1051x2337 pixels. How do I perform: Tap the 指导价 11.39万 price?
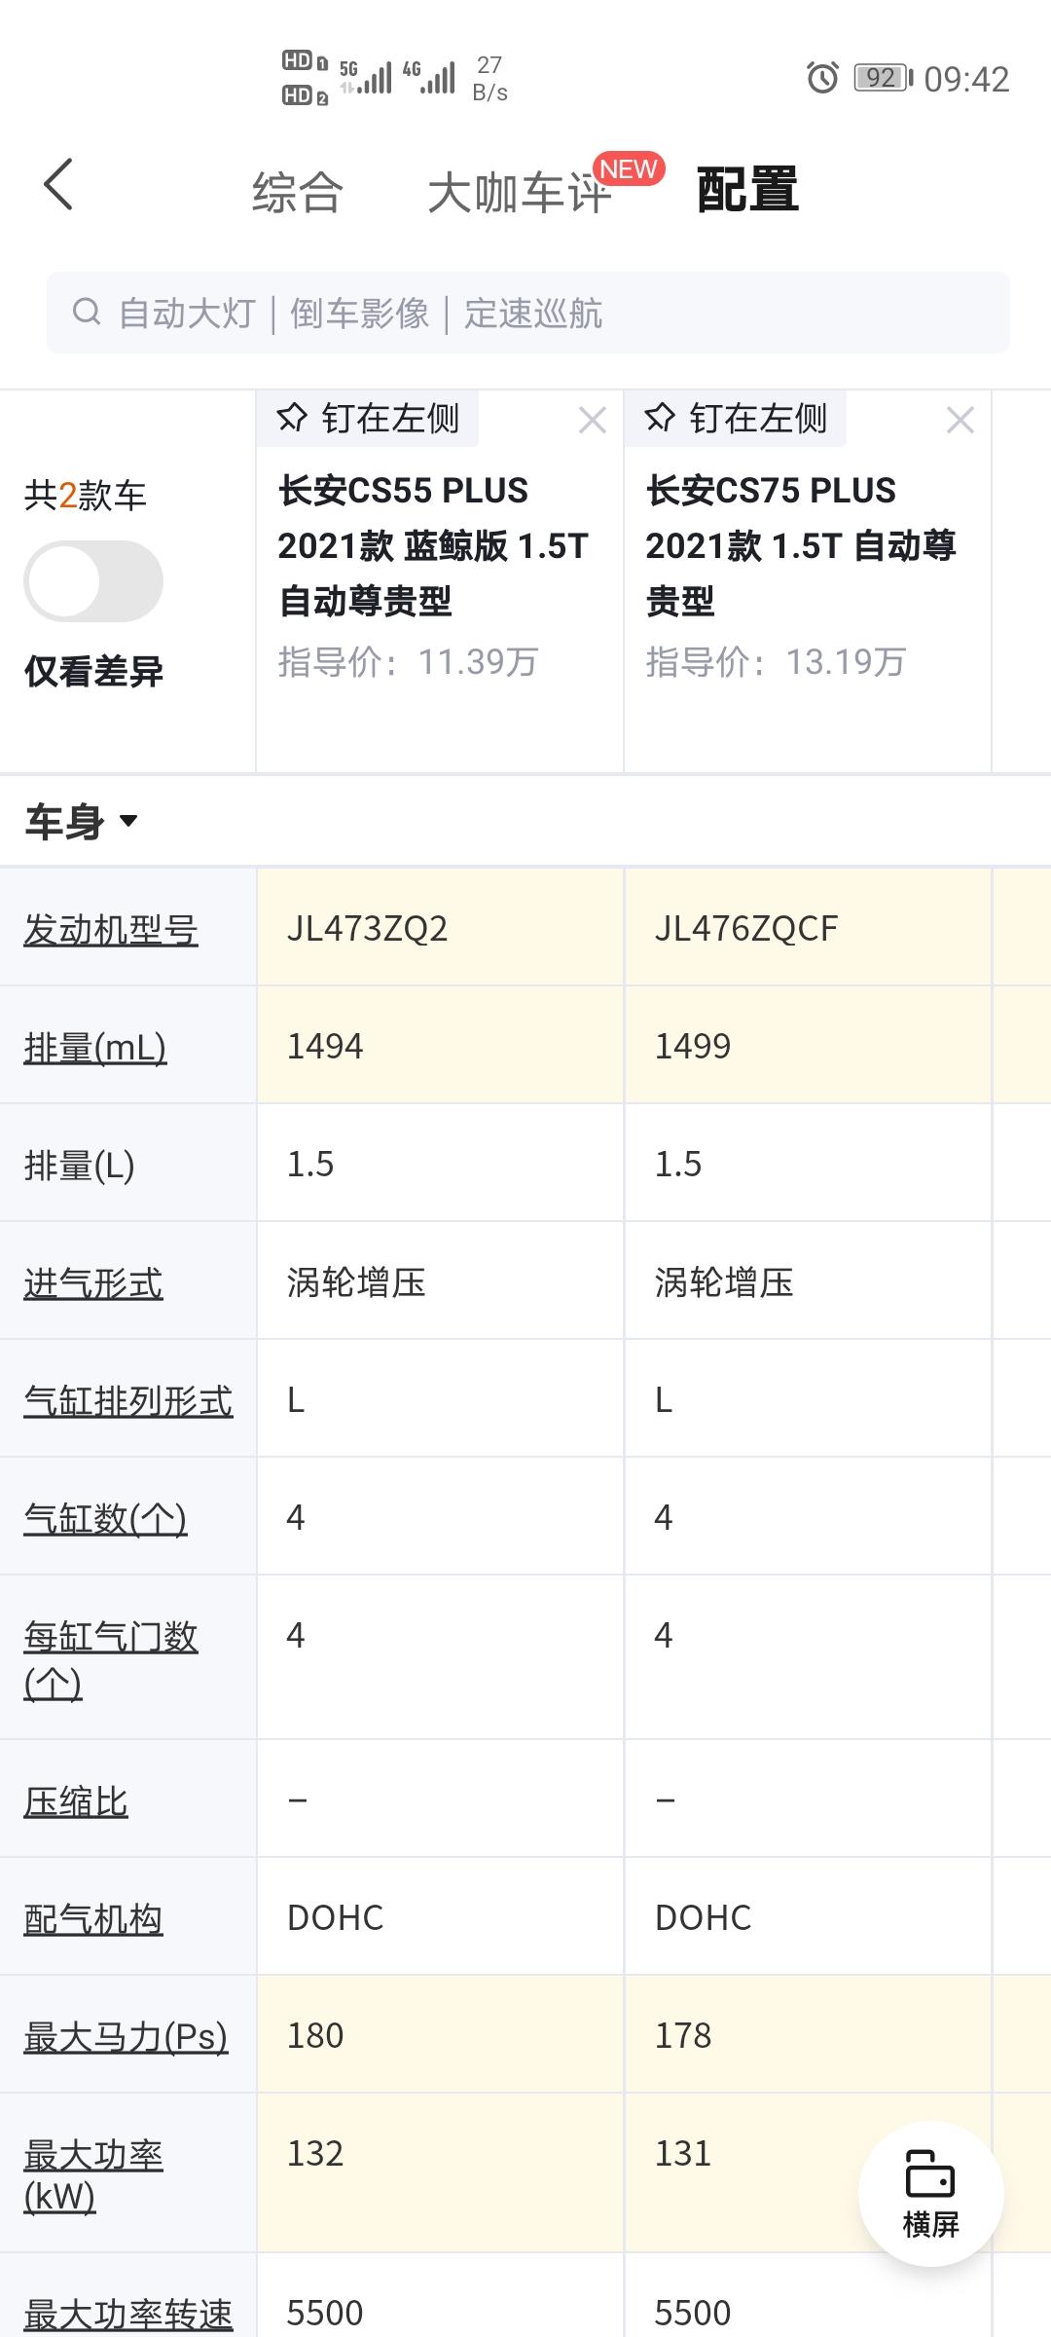(x=409, y=662)
